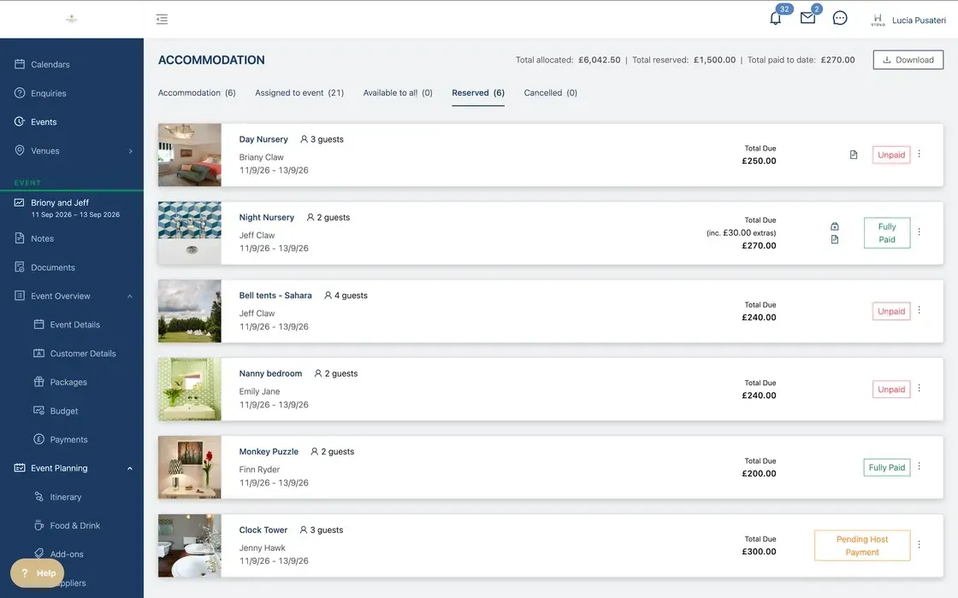Open the Day Nursery room title link

(x=263, y=139)
